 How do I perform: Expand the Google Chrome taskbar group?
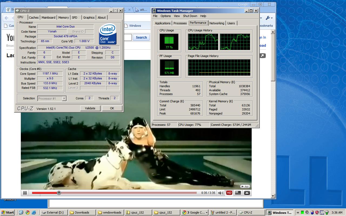coord(195,212)
